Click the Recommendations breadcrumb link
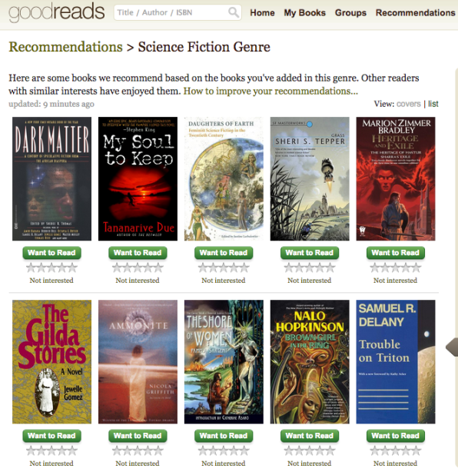The height and width of the screenshot is (472, 458). pos(65,47)
